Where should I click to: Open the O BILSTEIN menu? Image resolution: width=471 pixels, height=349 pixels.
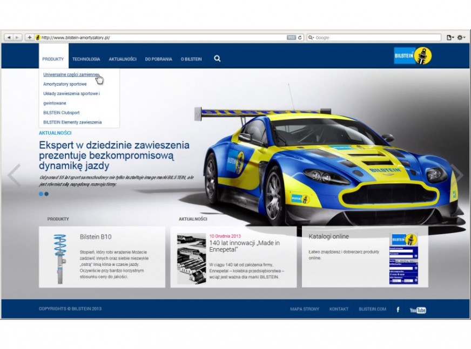[191, 59]
